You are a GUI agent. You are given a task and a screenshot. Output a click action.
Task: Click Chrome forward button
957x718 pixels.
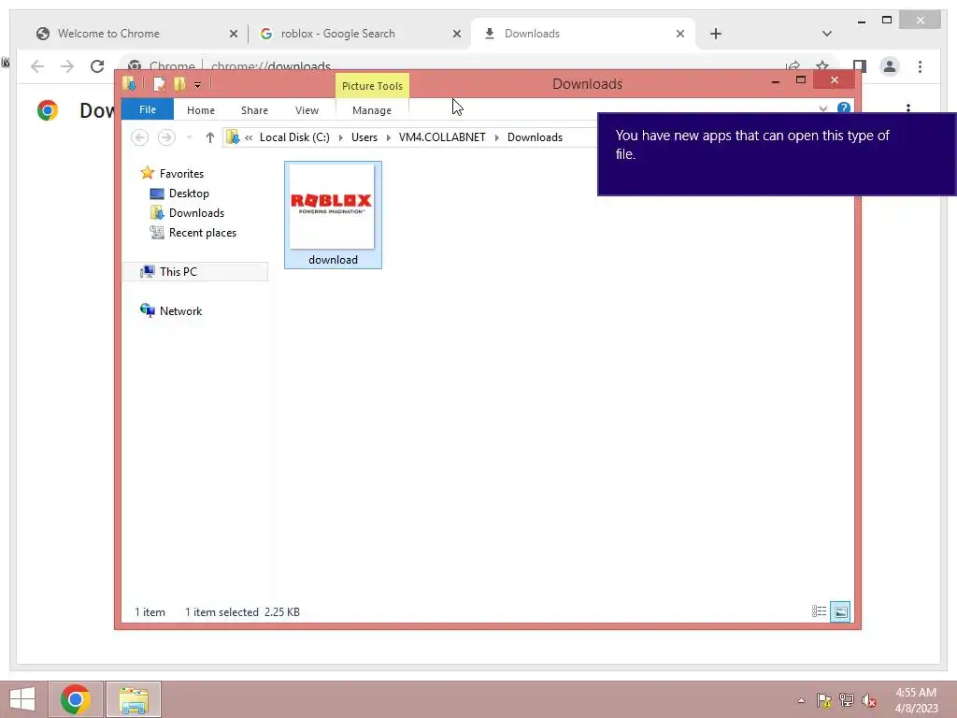point(67,66)
